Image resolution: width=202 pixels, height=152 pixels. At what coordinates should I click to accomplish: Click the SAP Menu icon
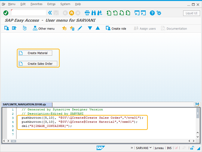coord(14,28)
